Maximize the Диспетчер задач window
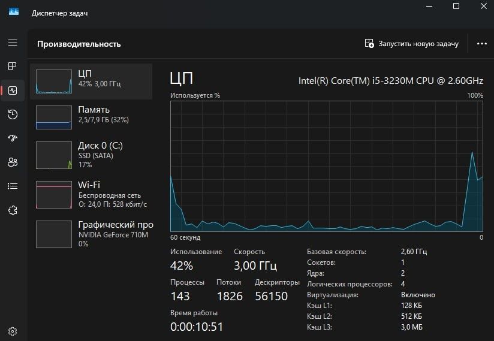The width and height of the screenshot is (494, 341). click(456, 6)
